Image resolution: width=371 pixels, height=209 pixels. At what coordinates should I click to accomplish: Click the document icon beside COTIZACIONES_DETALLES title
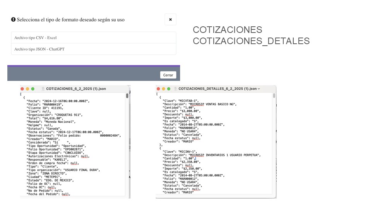(x=175, y=89)
